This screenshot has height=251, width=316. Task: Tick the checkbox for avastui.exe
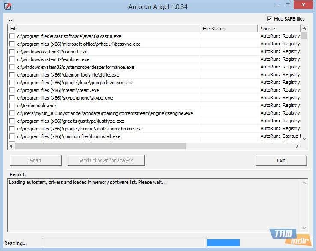12,36
